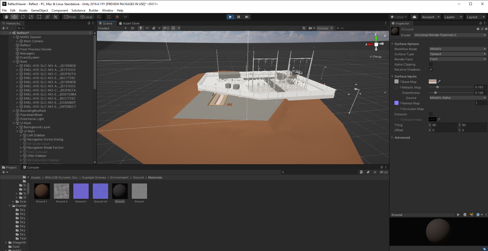Open Surface Type Opaque dropdown
Image resolution: width=488 pixels, height=251 pixels.
coord(458,54)
